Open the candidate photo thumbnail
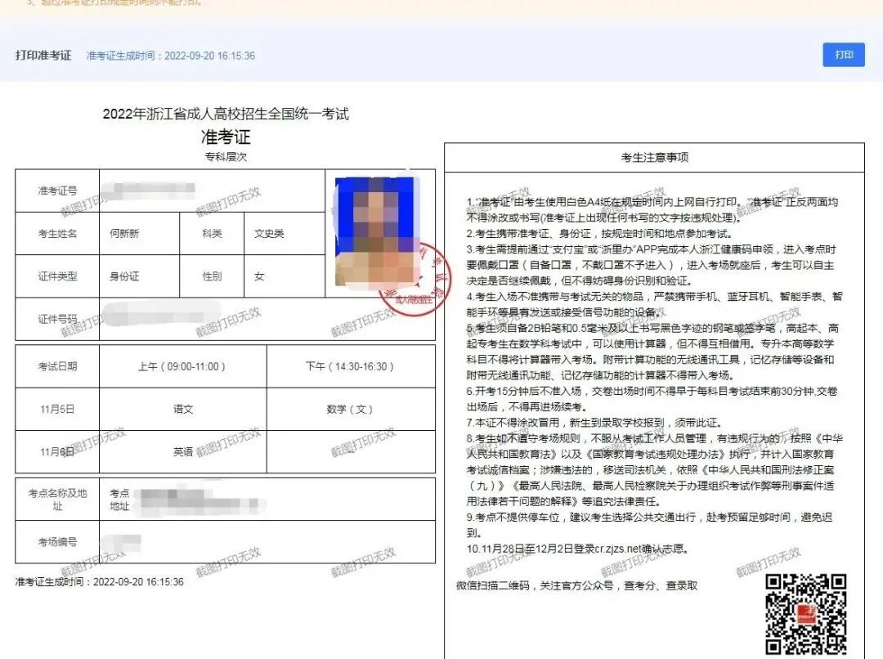 pos(377,231)
